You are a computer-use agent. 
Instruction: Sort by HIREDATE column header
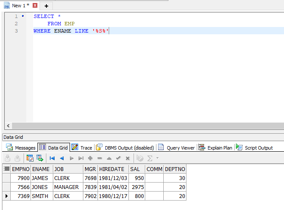(x=113, y=169)
